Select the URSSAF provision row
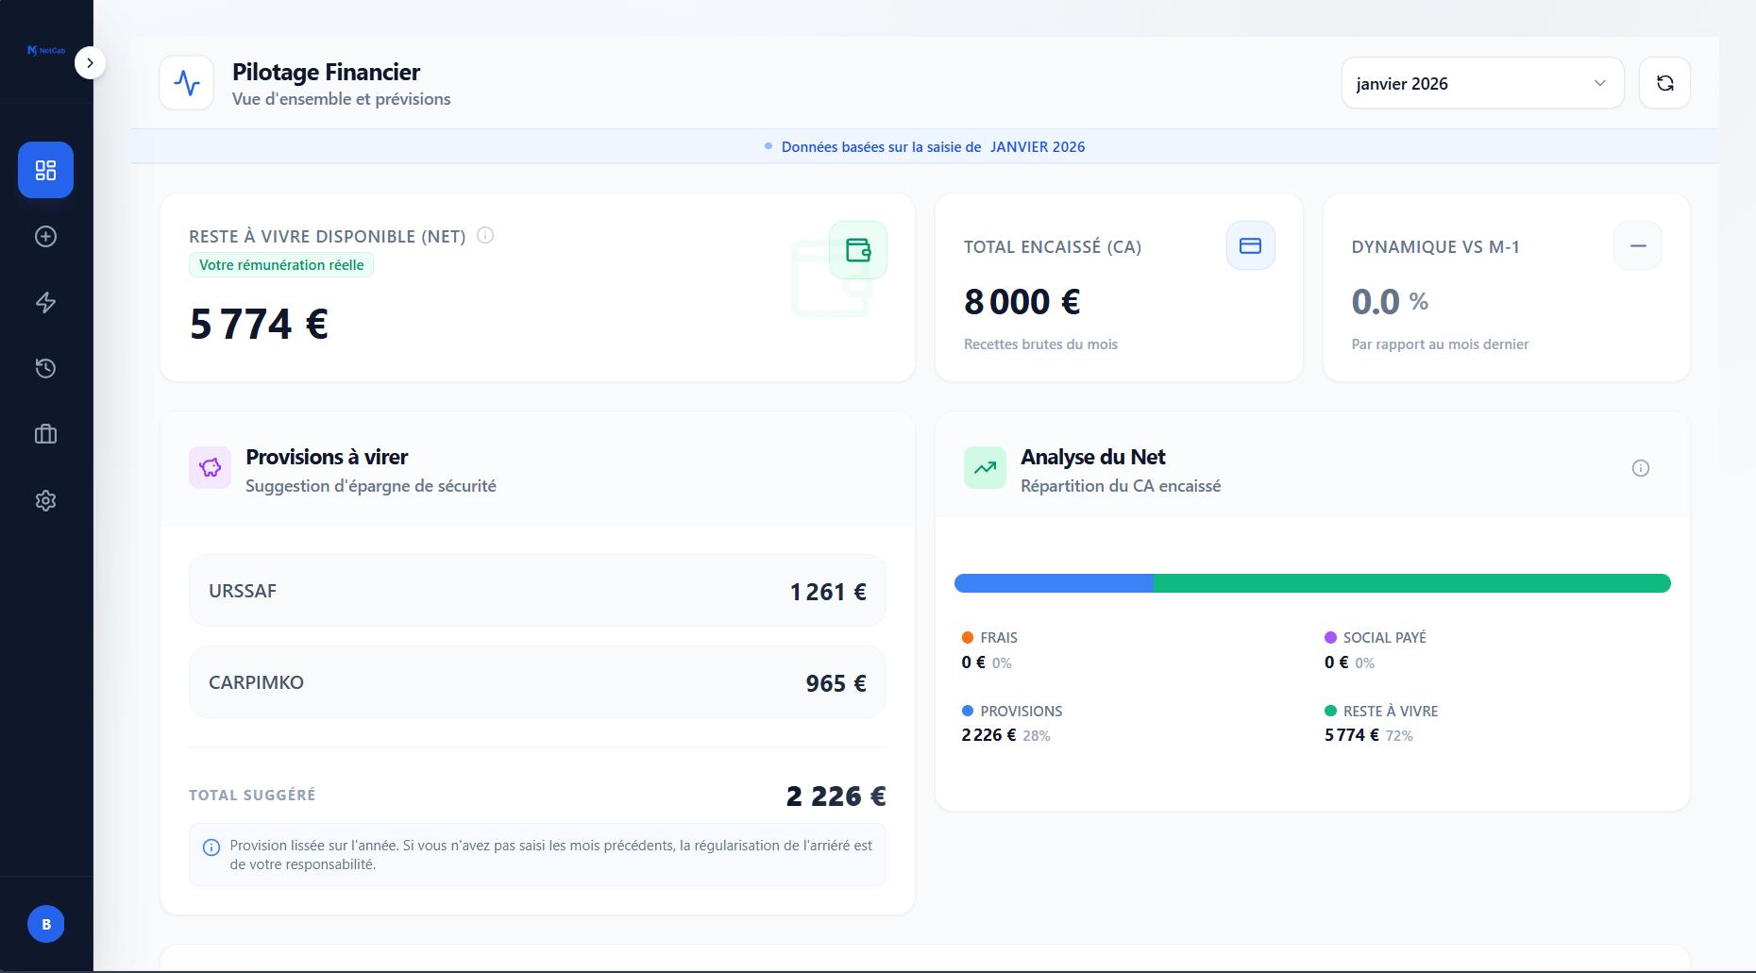 click(537, 591)
